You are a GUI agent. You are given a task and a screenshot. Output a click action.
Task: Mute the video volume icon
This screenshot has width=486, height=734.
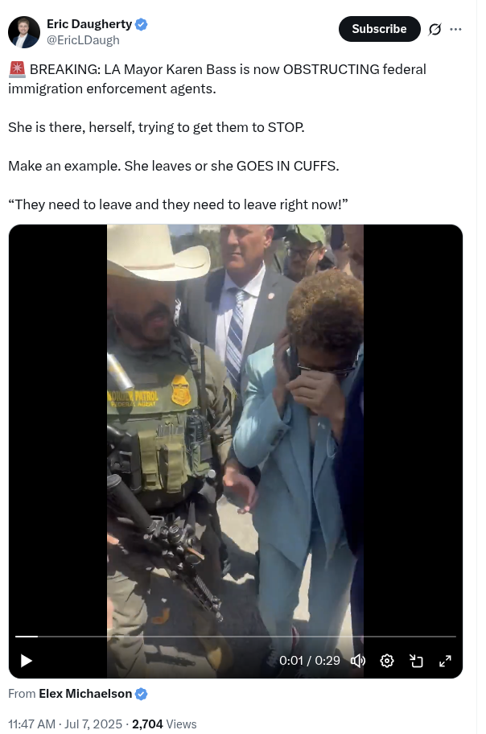(x=358, y=661)
